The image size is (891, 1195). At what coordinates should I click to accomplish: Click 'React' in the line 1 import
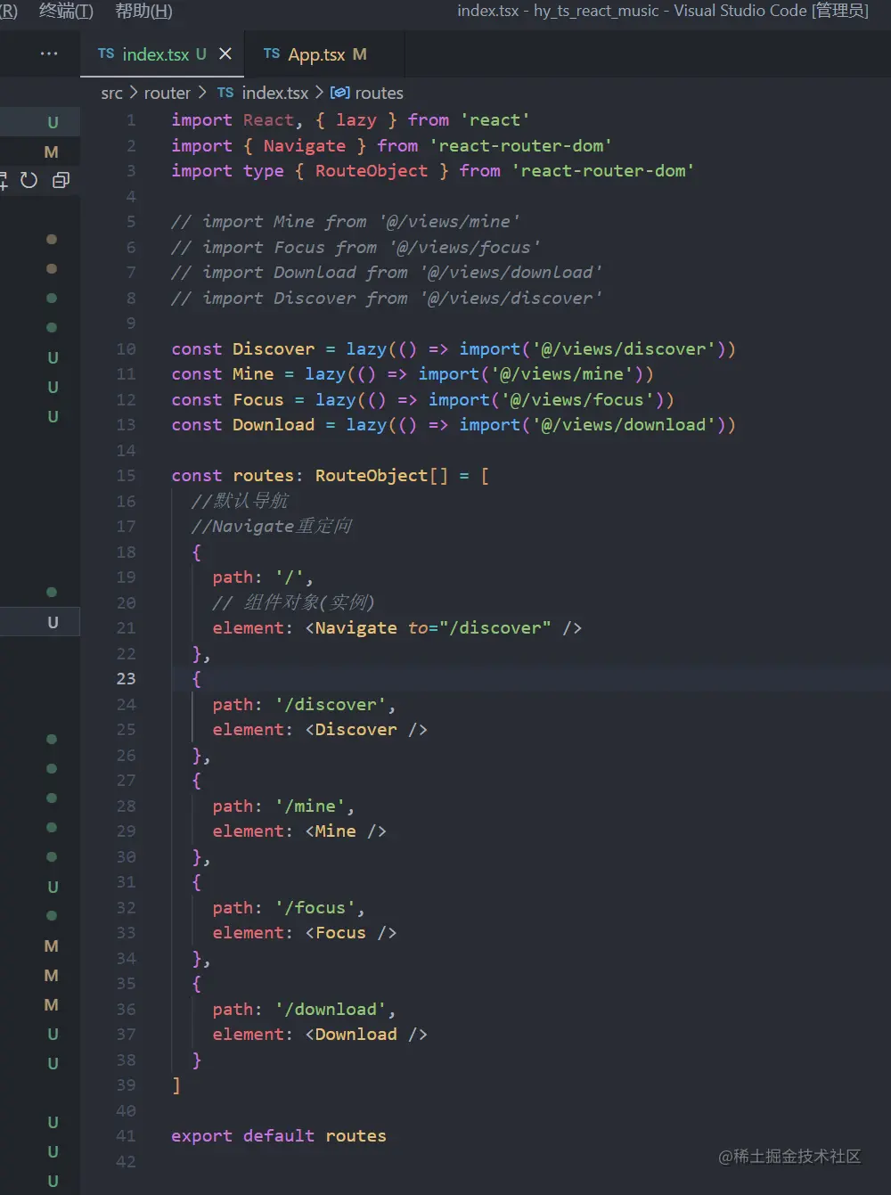pyautogui.click(x=268, y=120)
